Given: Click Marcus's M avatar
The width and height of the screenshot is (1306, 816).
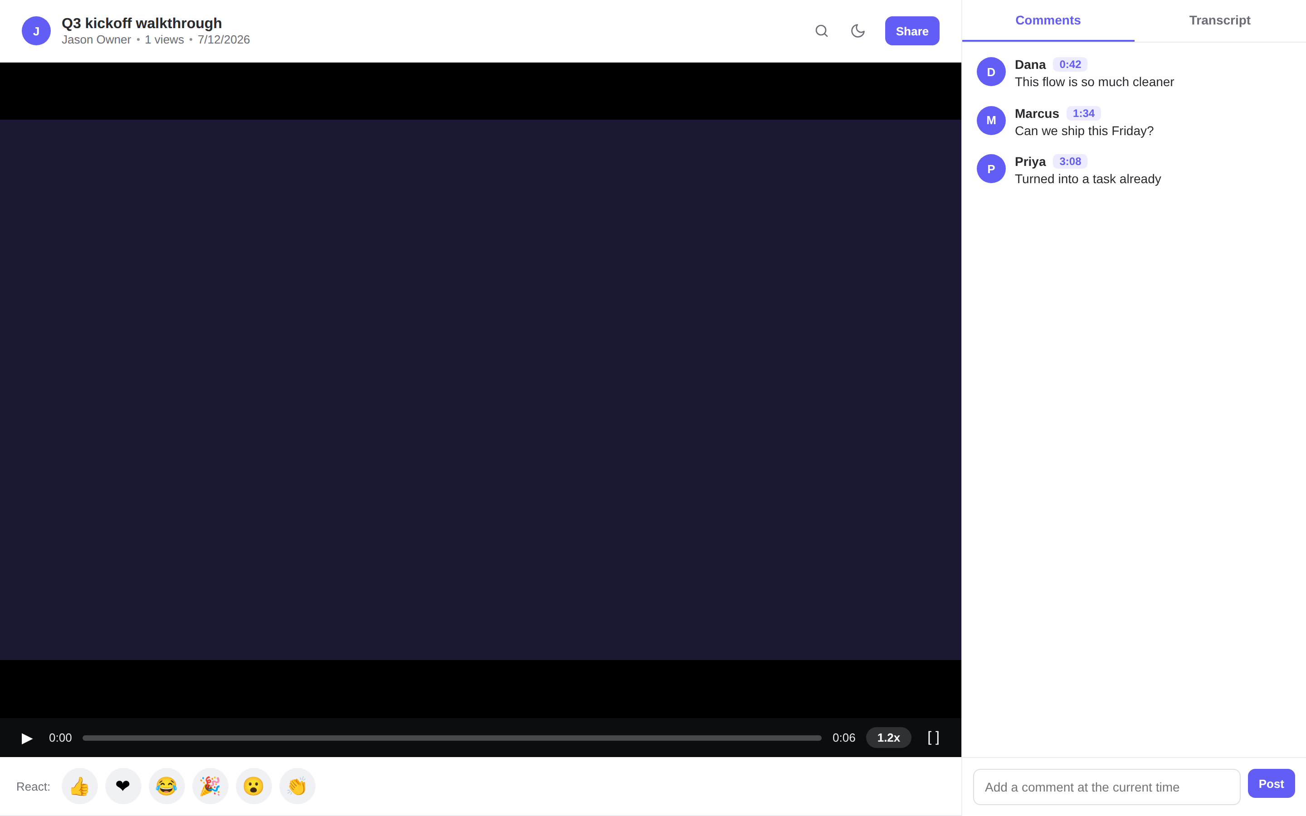Looking at the screenshot, I should point(991,120).
